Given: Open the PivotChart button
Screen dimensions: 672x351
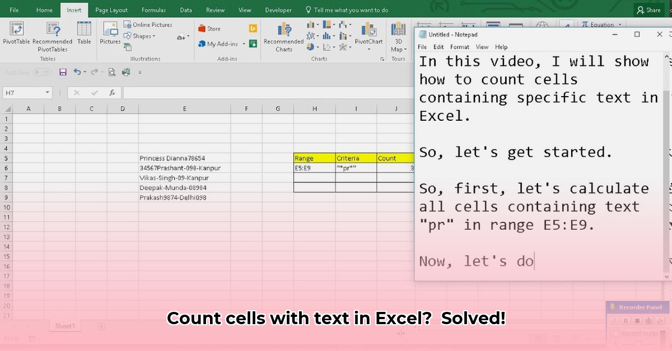Looking at the screenshot, I should click(368, 36).
